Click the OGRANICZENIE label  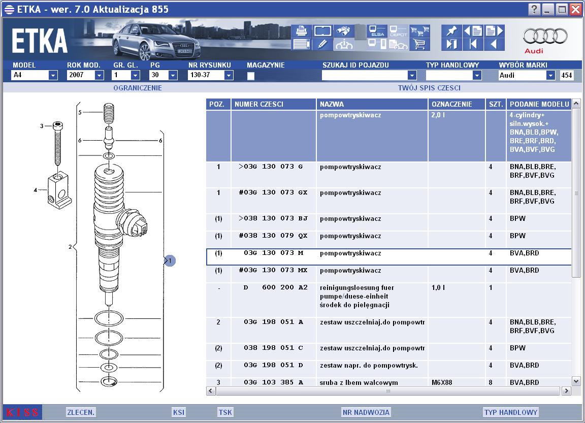pyautogui.click(x=137, y=88)
